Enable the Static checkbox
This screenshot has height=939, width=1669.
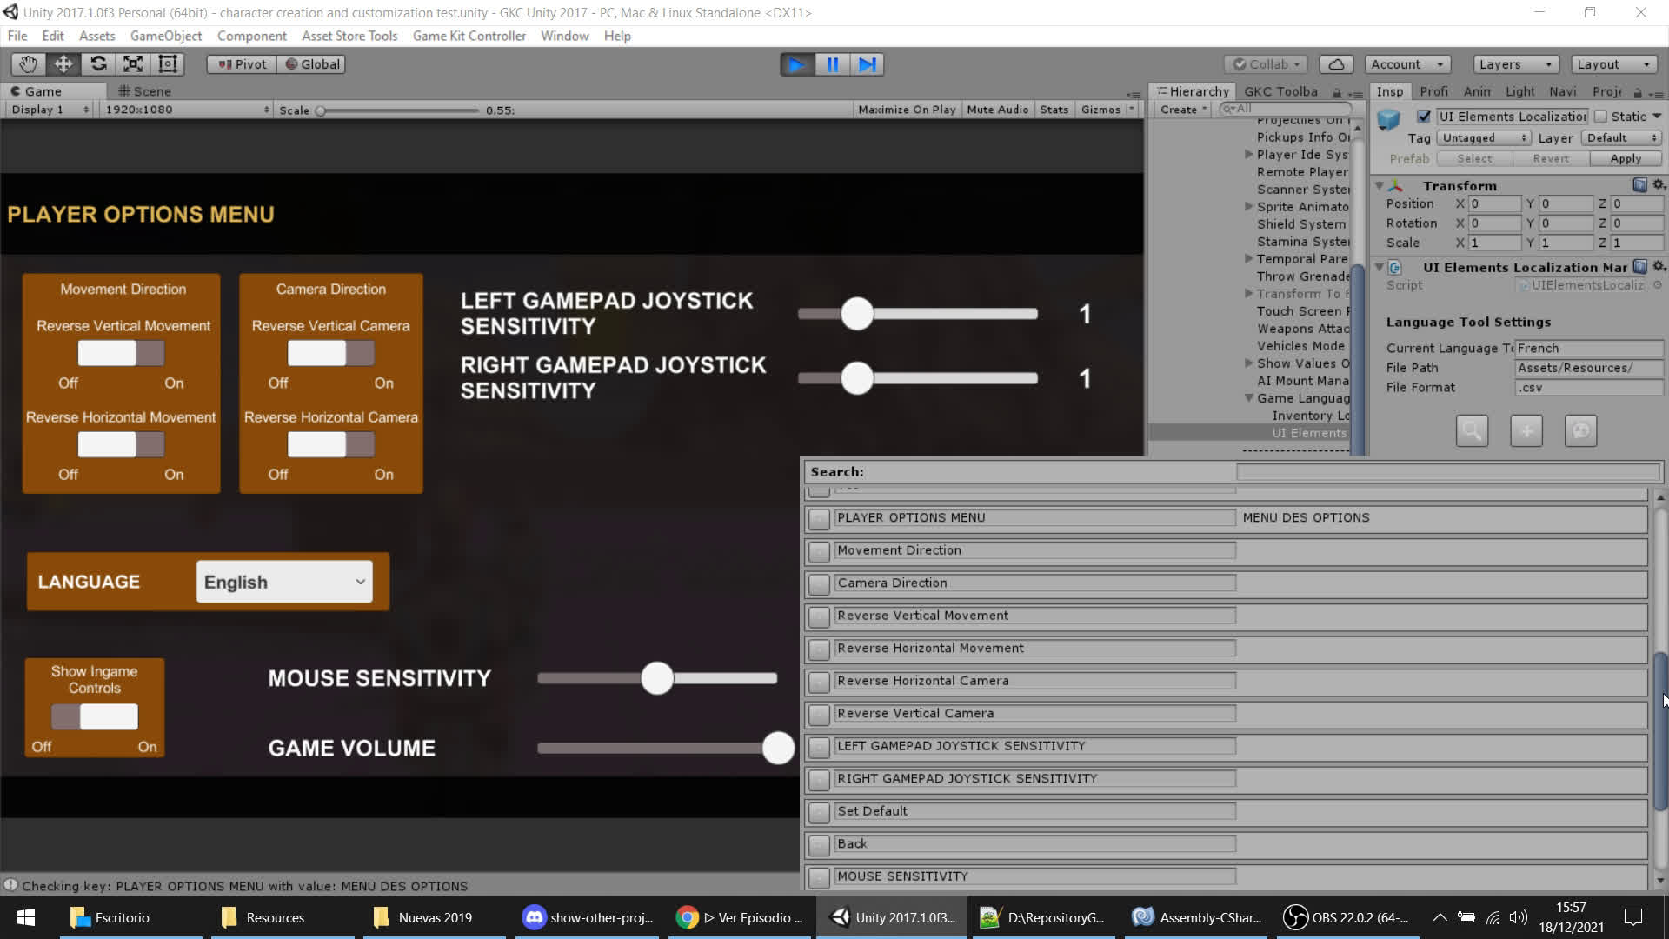pyautogui.click(x=1600, y=117)
